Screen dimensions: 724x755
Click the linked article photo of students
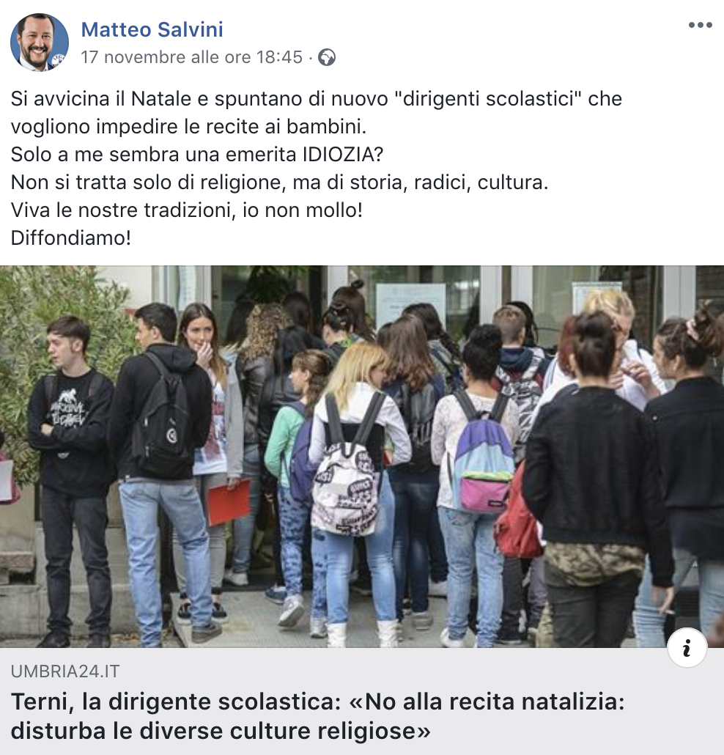point(362,457)
